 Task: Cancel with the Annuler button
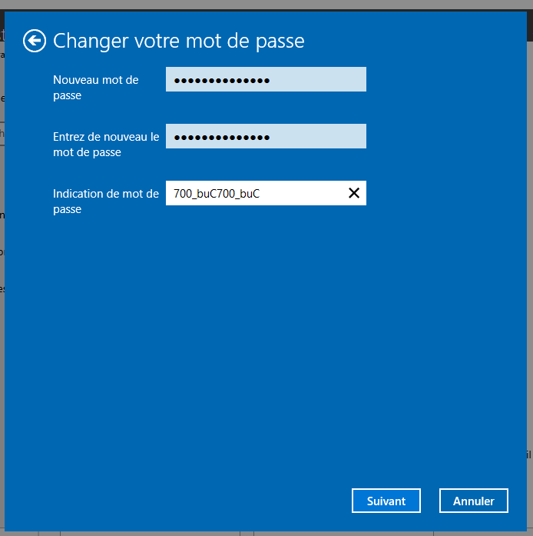coord(473,501)
